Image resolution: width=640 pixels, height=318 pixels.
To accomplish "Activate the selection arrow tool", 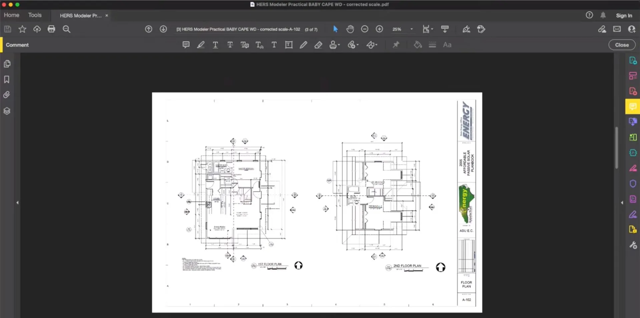I will [x=335, y=29].
